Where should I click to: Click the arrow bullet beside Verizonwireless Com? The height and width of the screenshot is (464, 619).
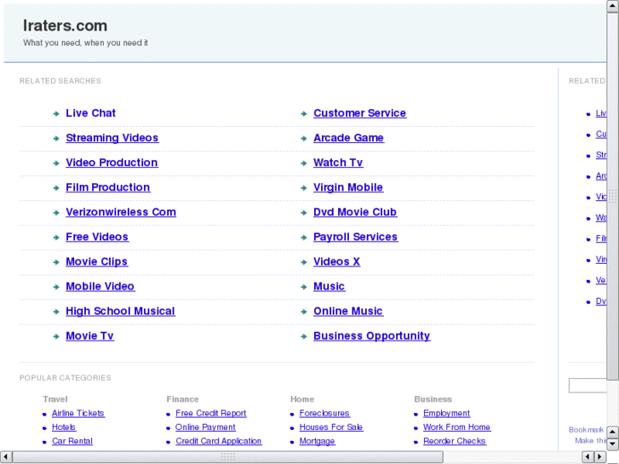pos(56,213)
